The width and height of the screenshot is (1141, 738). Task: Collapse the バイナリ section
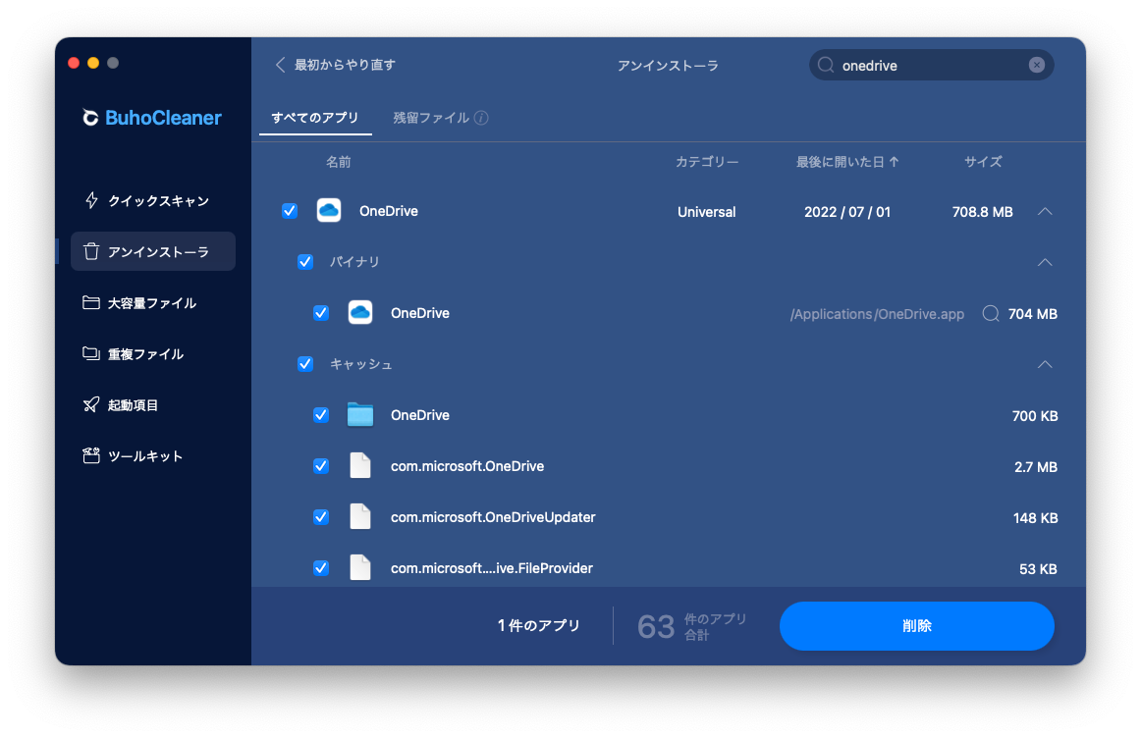click(1045, 262)
